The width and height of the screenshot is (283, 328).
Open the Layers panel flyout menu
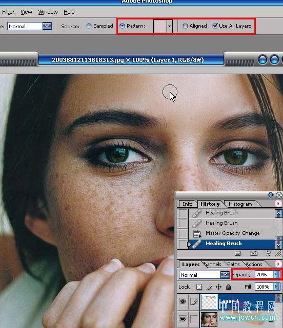[x=278, y=264]
